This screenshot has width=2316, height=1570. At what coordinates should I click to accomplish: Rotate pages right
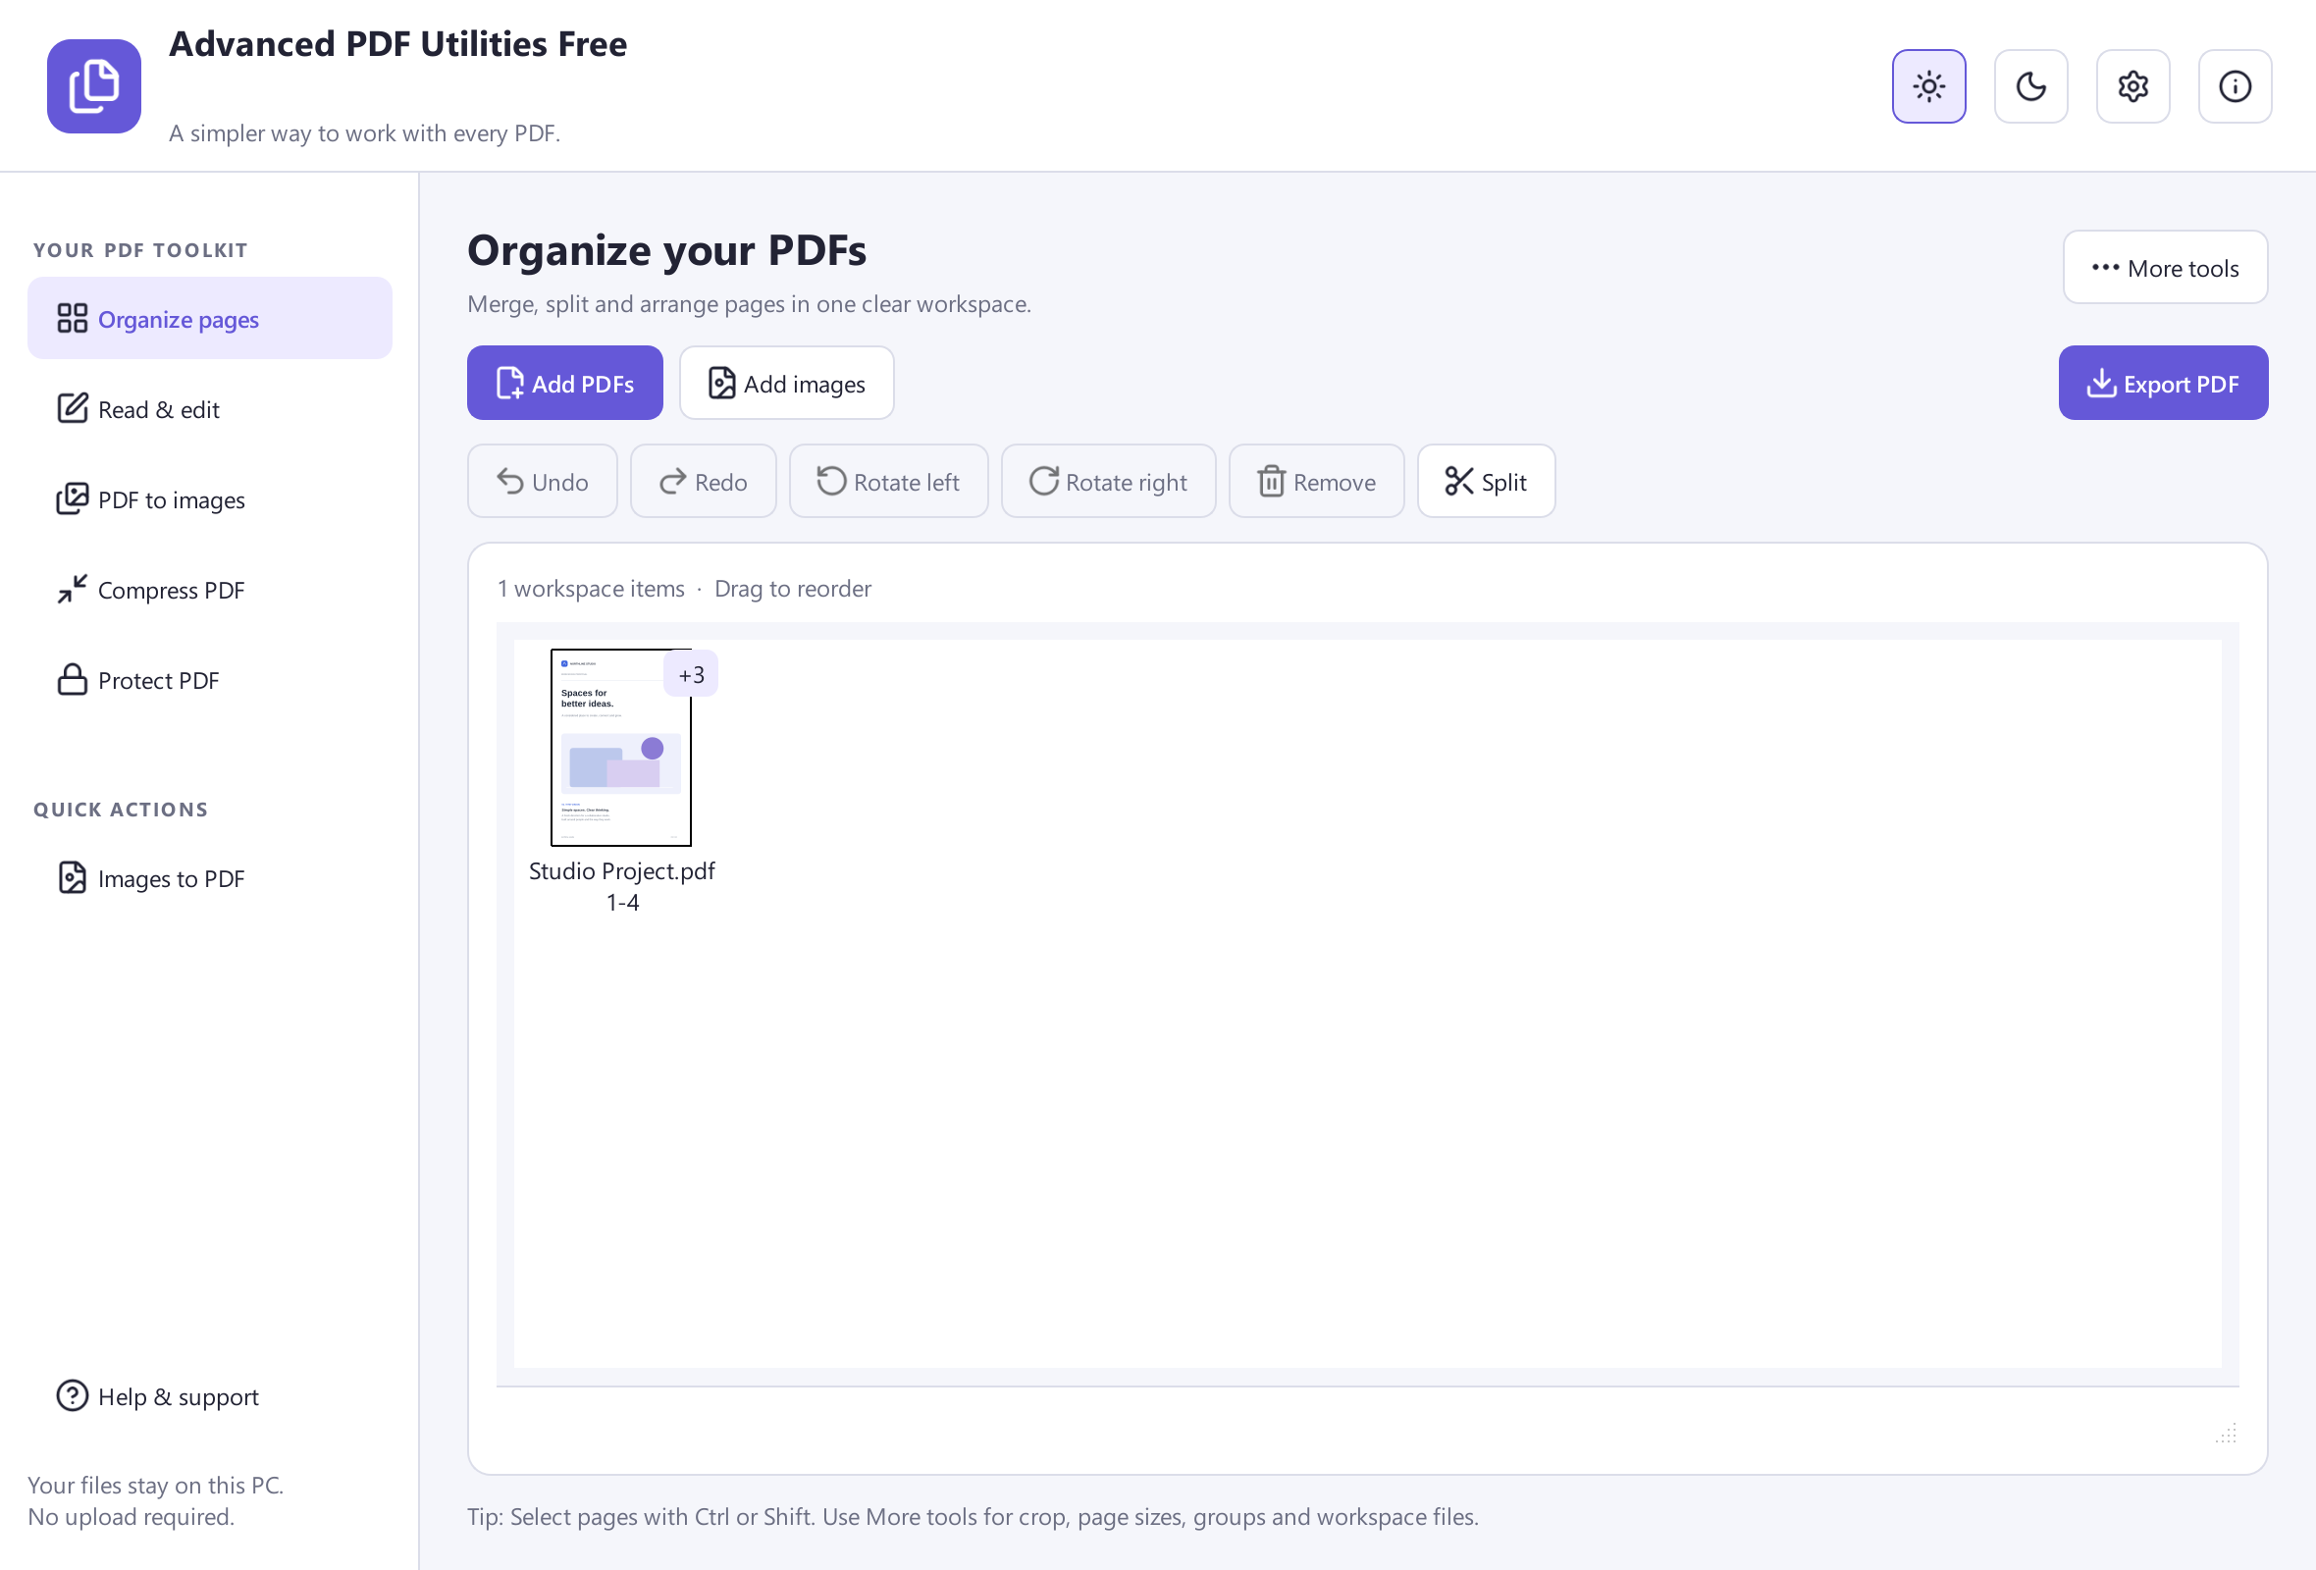pos(1108,482)
